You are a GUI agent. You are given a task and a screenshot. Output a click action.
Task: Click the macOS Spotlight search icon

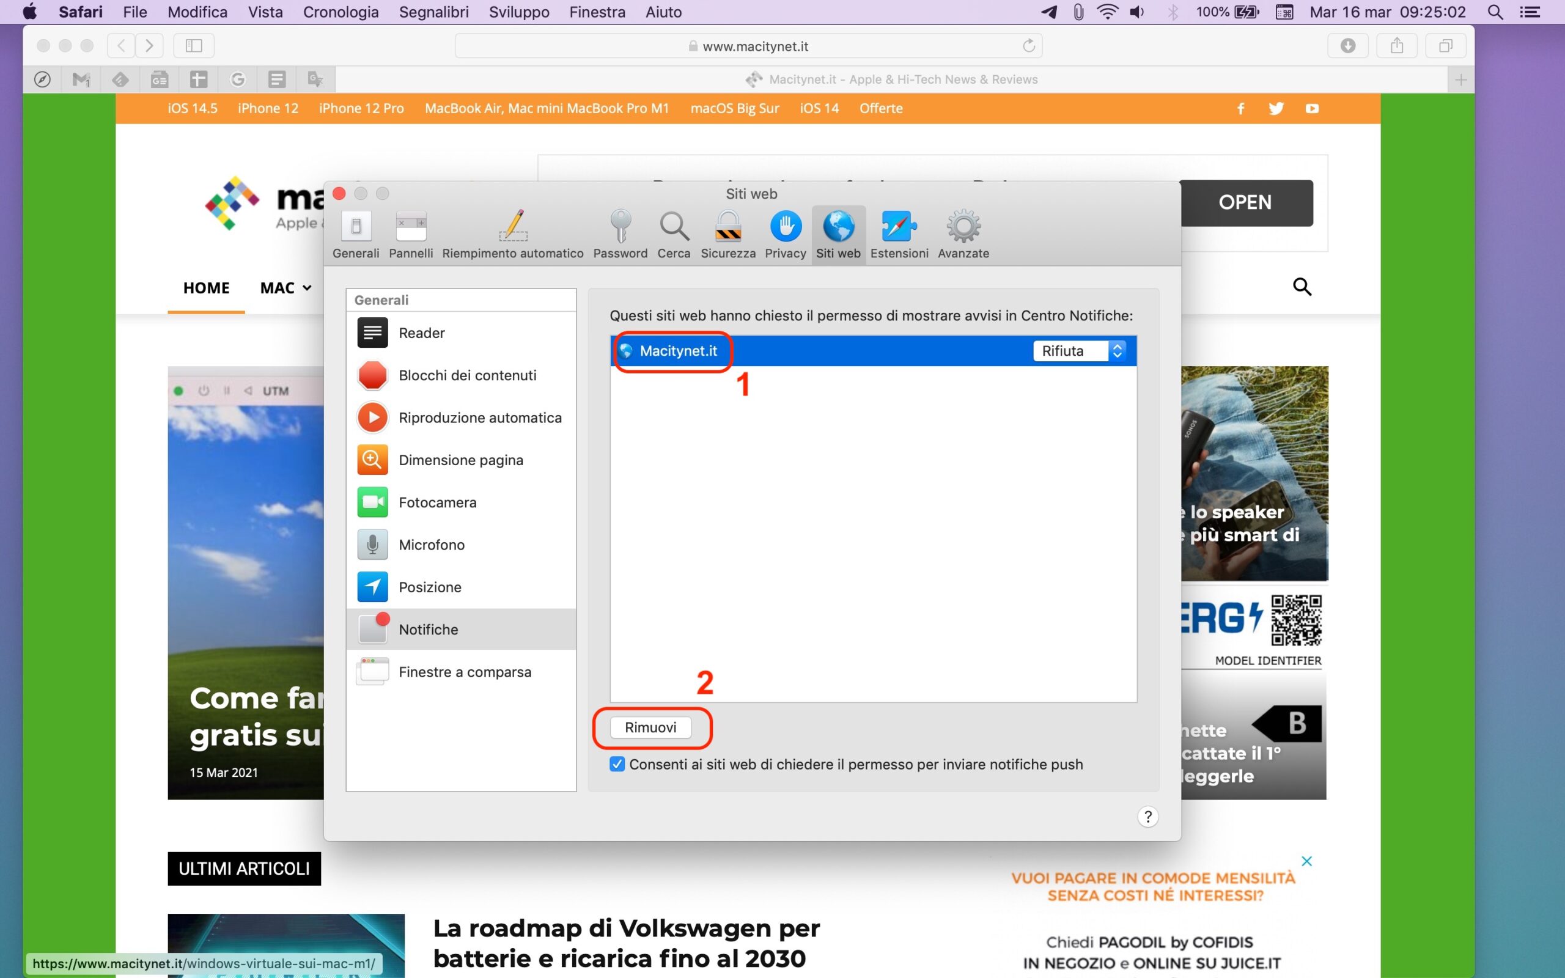pos(1495,12)
